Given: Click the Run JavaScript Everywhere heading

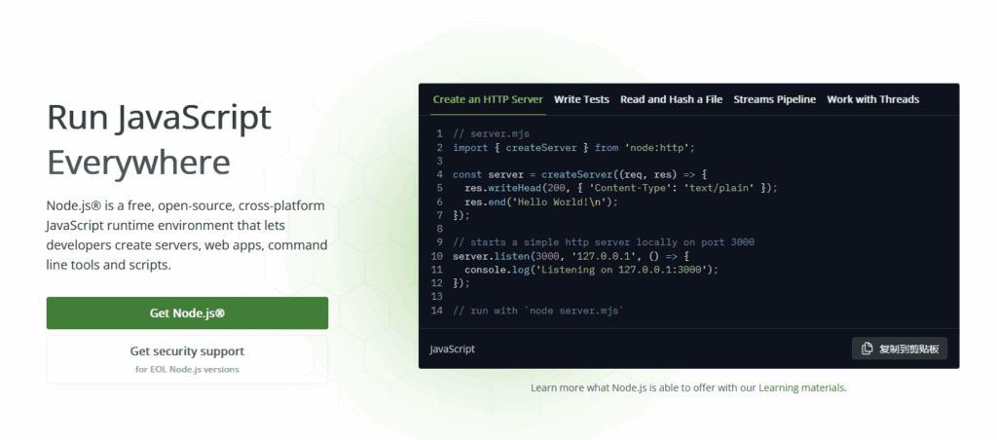Looking at the screenshot, I should (159, 139).
